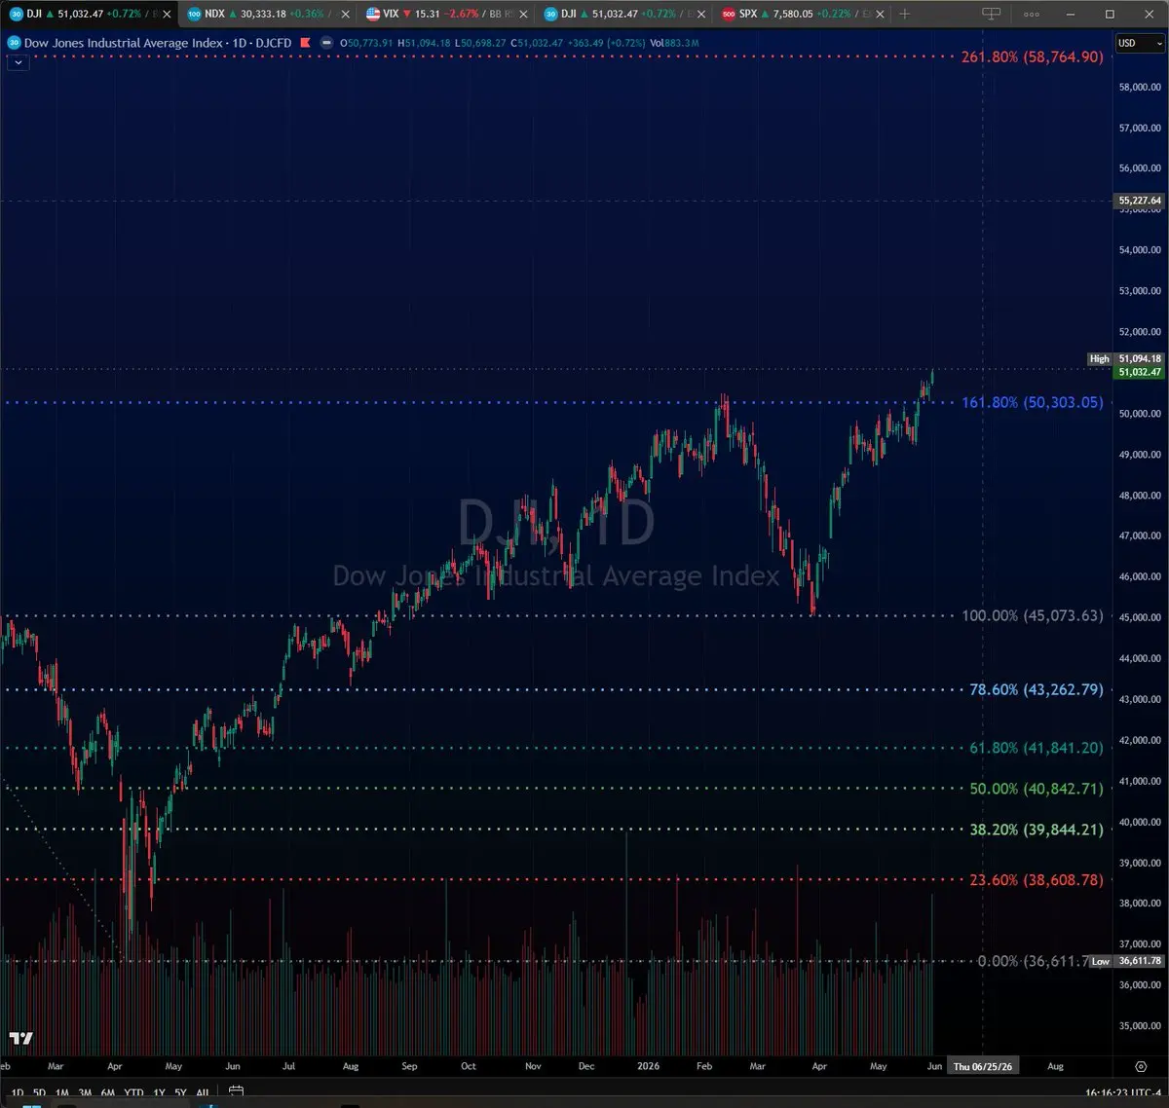1169x1108 pixels.
Task: Click the green 51,032.47 current price label
Action: [x=1139, y=372]
